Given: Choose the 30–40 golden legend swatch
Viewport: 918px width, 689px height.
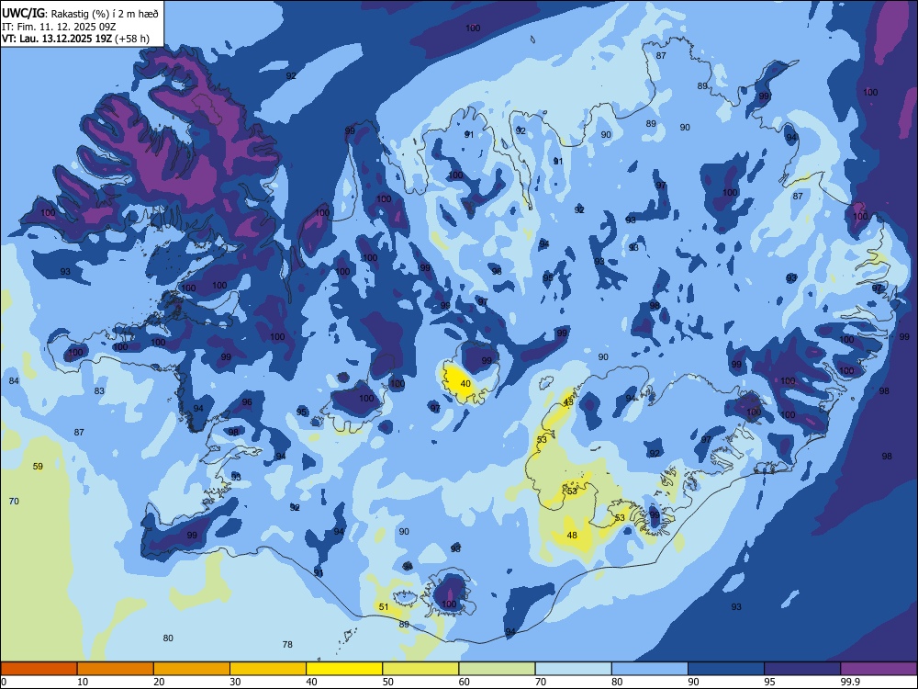Looking at the screenshot, I should pos(267,669).
